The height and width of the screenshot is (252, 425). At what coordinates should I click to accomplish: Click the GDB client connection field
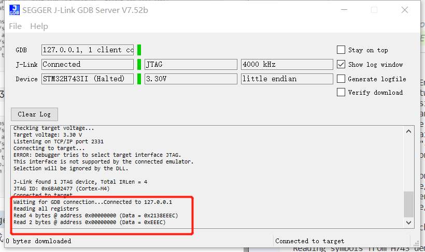point(88,50)
